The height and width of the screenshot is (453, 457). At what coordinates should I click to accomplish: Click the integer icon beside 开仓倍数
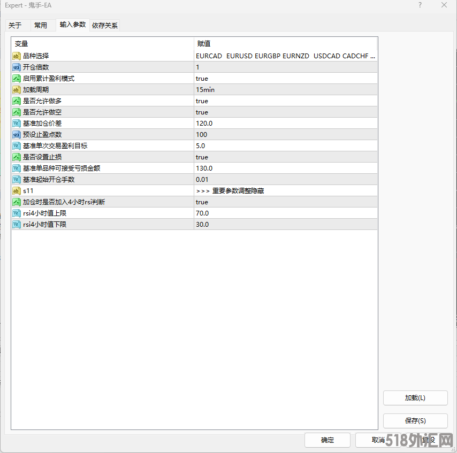[x=16, y=67]
